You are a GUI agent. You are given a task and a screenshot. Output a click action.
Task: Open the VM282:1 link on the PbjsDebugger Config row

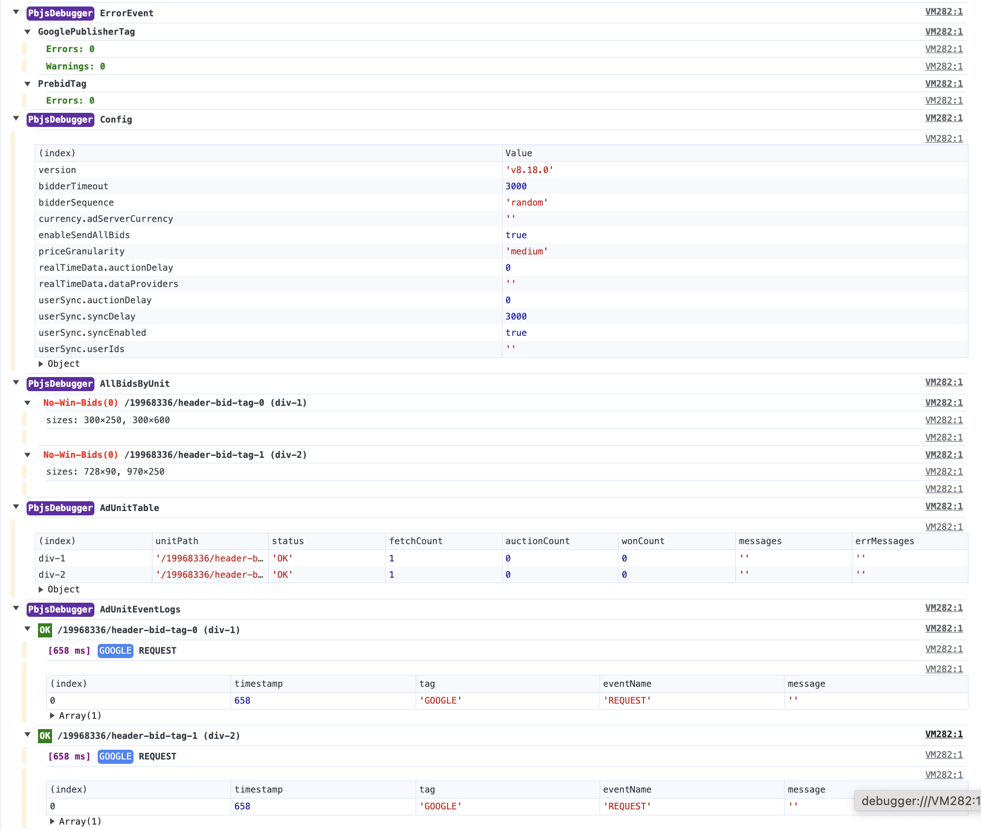click(x=944, y=118)
